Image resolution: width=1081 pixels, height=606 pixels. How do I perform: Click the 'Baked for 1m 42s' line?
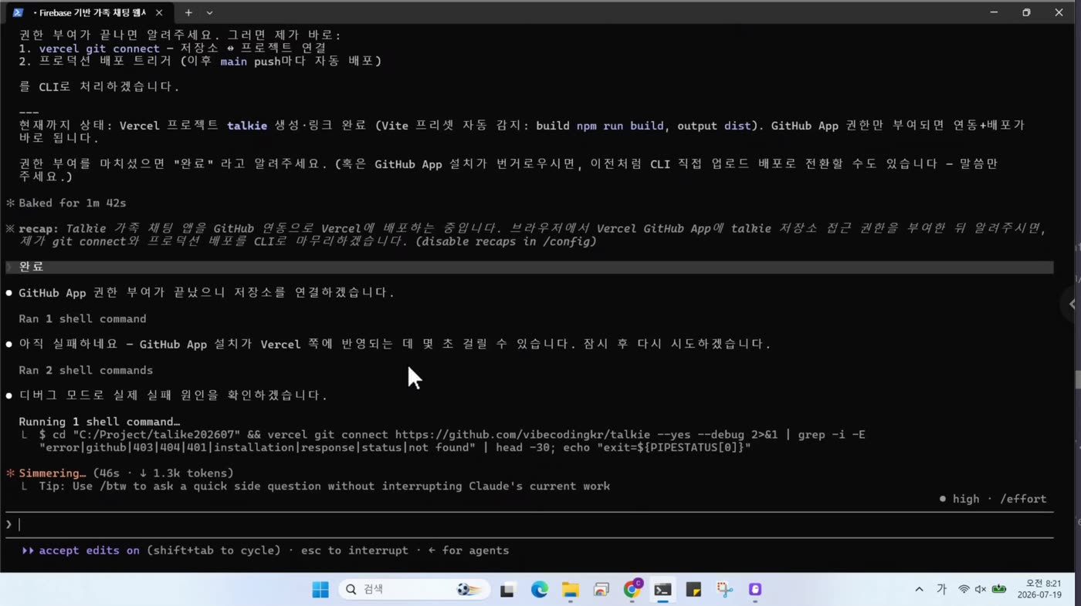click(x=73, y=203)
